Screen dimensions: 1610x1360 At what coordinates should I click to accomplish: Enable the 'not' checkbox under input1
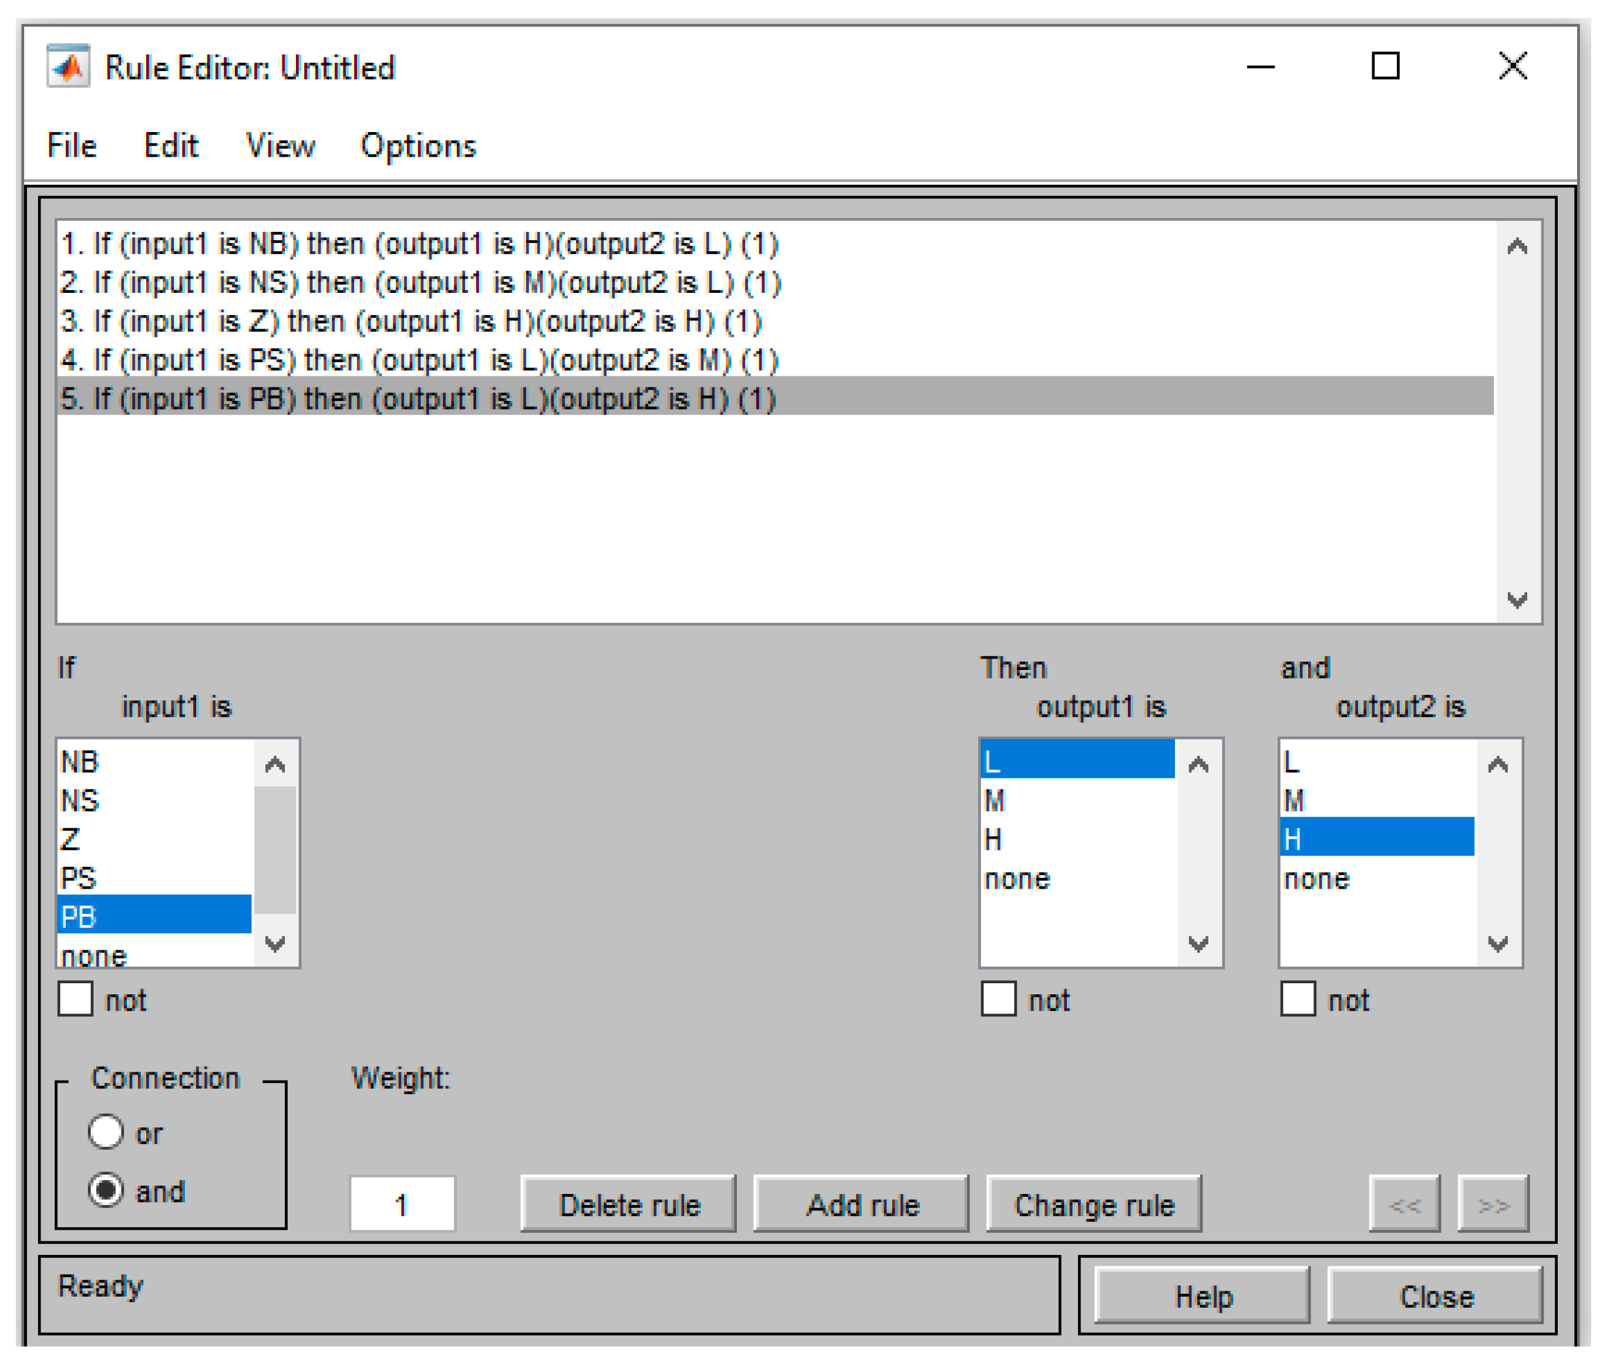pyautogui.click(x=76, y=1000)
